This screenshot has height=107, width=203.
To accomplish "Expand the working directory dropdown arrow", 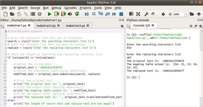I will (x=186, y=14).
